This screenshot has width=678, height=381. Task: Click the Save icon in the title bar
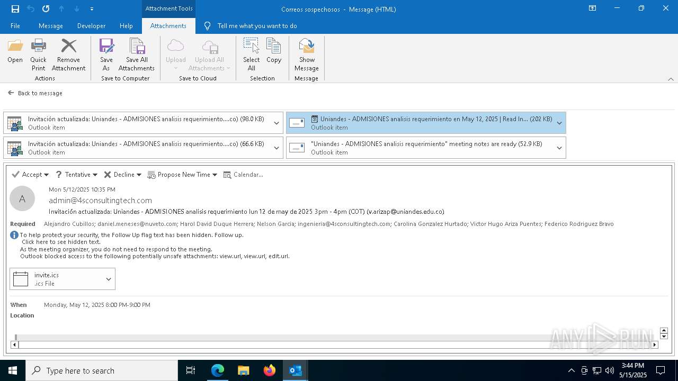tap(15, 9)
